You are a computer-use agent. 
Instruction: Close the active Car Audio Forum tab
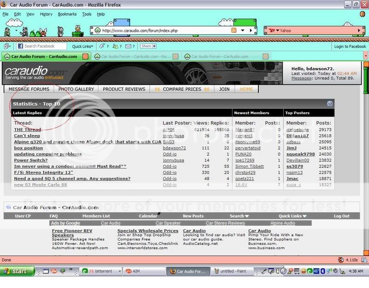[x=85, y=56]
